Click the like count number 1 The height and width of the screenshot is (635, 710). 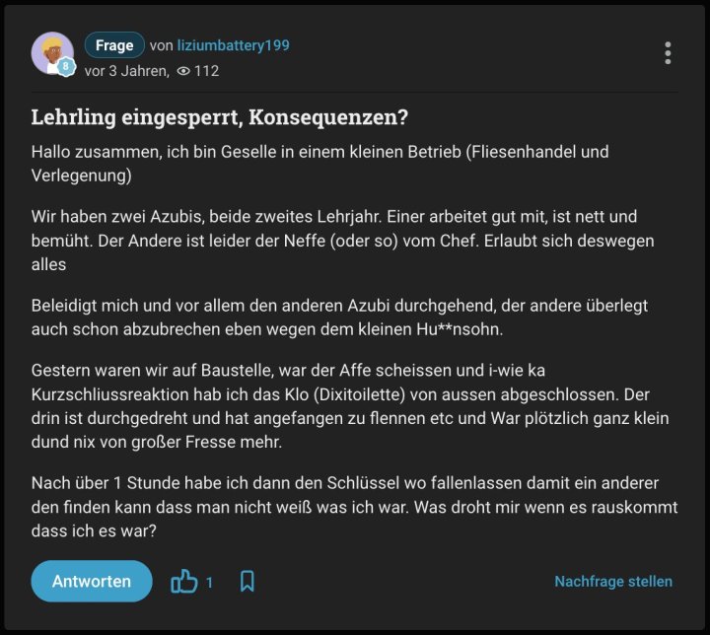209,582
